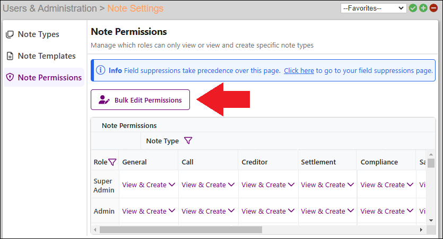Switch to Note Templates tab
Viewport: 443px width, 239px height.
[46, 56]
